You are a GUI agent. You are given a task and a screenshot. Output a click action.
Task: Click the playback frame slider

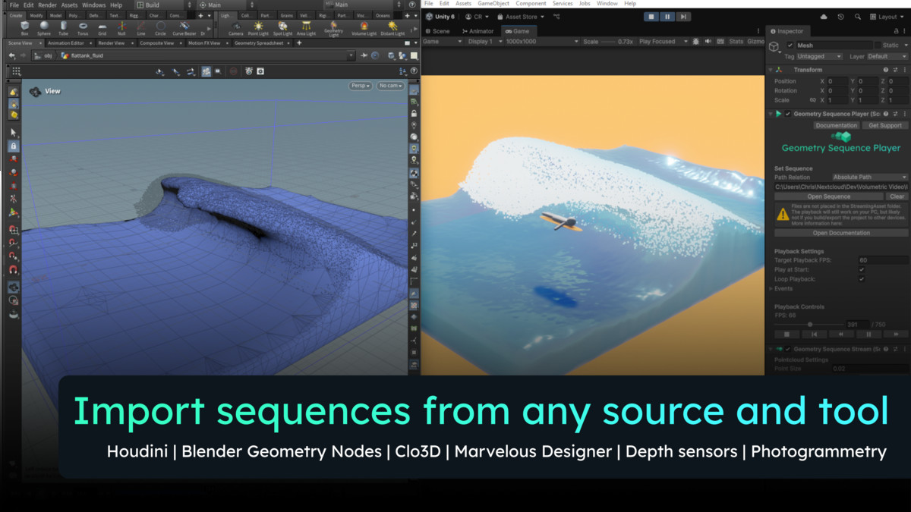pos(808,324)
